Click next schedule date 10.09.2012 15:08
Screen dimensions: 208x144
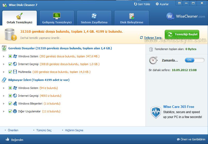[184, 70]
